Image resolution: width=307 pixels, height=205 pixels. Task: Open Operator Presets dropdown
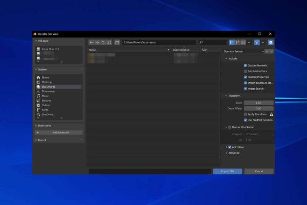(x=243, y=51)
